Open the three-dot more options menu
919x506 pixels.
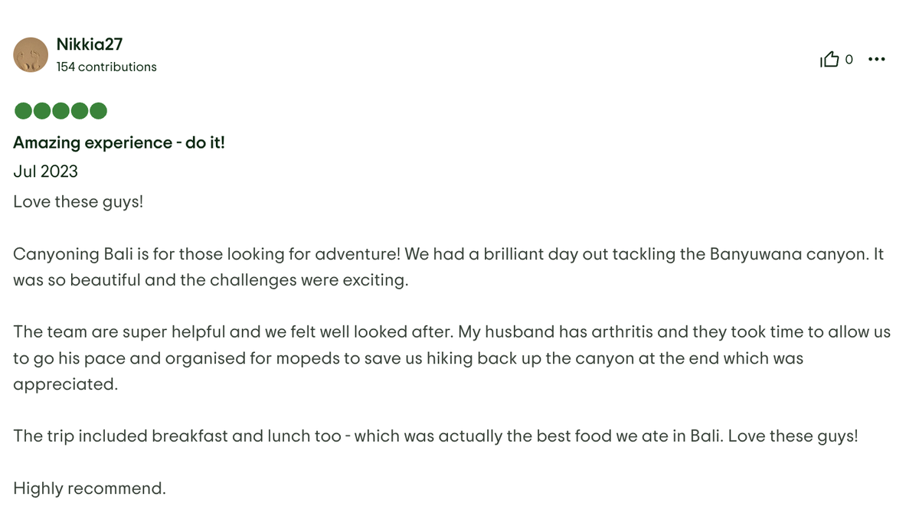(x=877, y=60)
